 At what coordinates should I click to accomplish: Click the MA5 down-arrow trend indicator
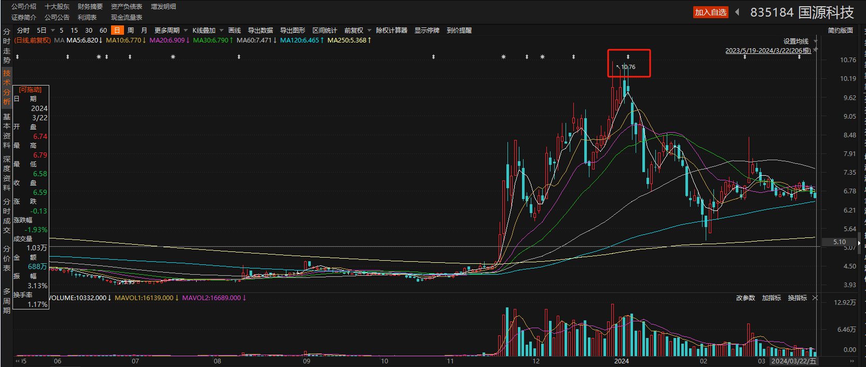click(101, 40)
